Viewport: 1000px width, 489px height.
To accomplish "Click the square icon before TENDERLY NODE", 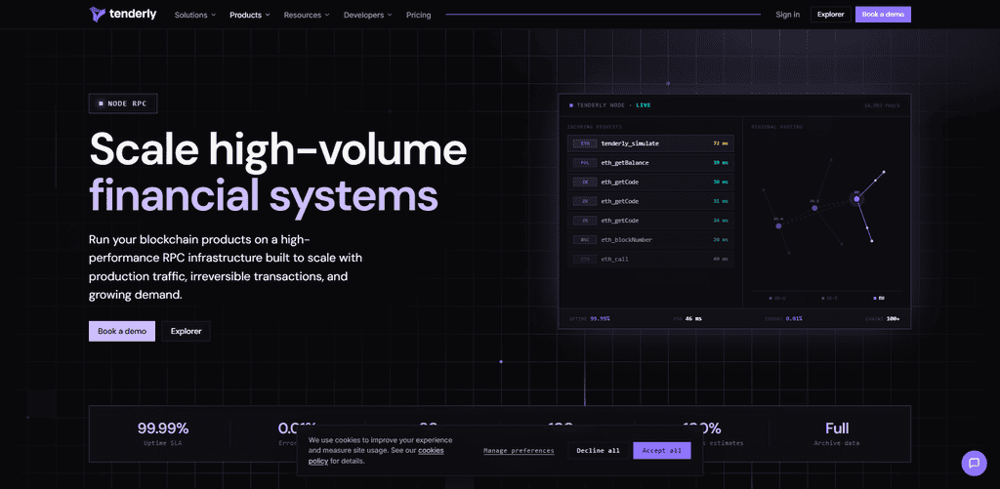I will (x=571, y=105).
